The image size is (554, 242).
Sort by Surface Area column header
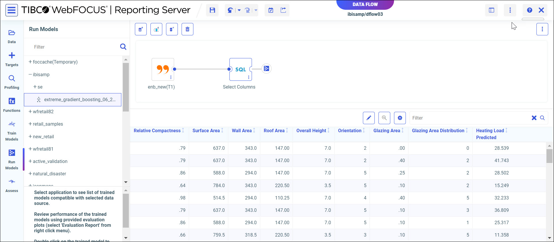click(x=206, y=131)
